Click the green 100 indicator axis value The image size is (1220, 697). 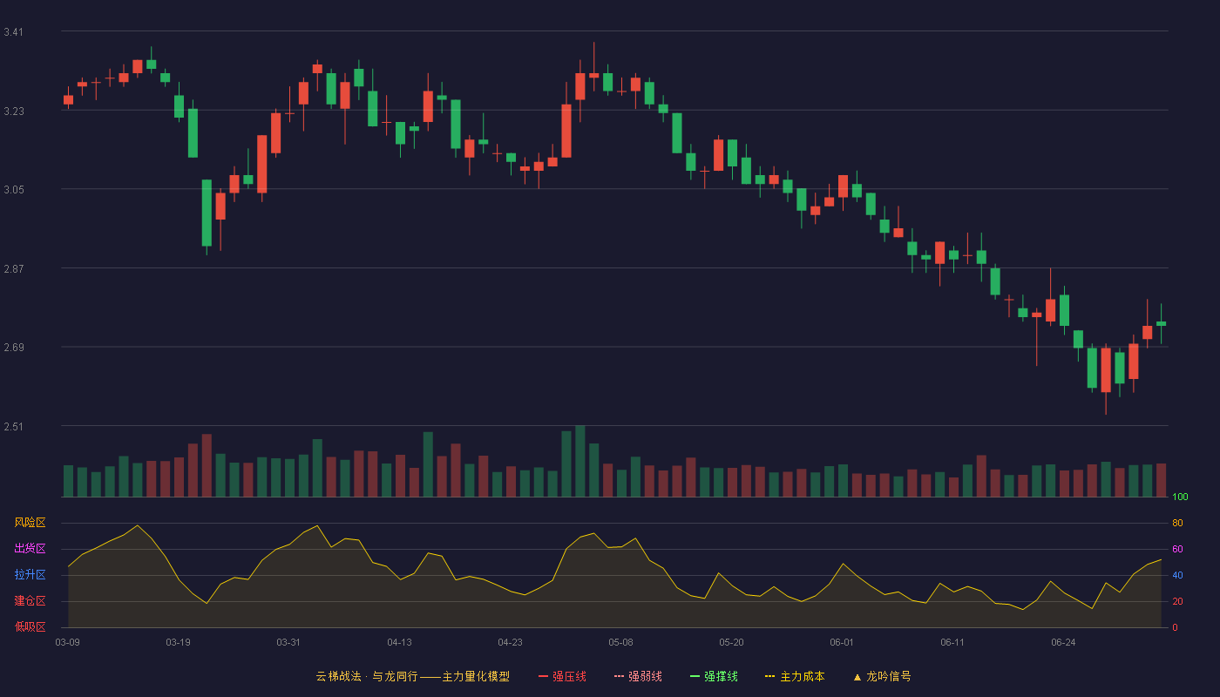[x=1180, y=497]
